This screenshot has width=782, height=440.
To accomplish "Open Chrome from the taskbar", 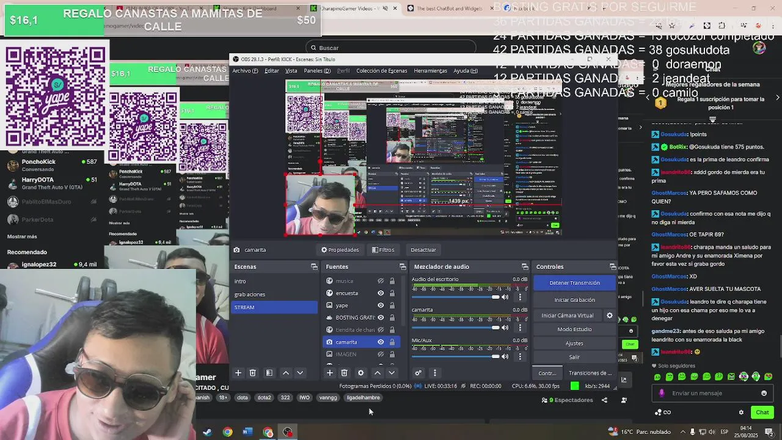I will pos(227,432).
